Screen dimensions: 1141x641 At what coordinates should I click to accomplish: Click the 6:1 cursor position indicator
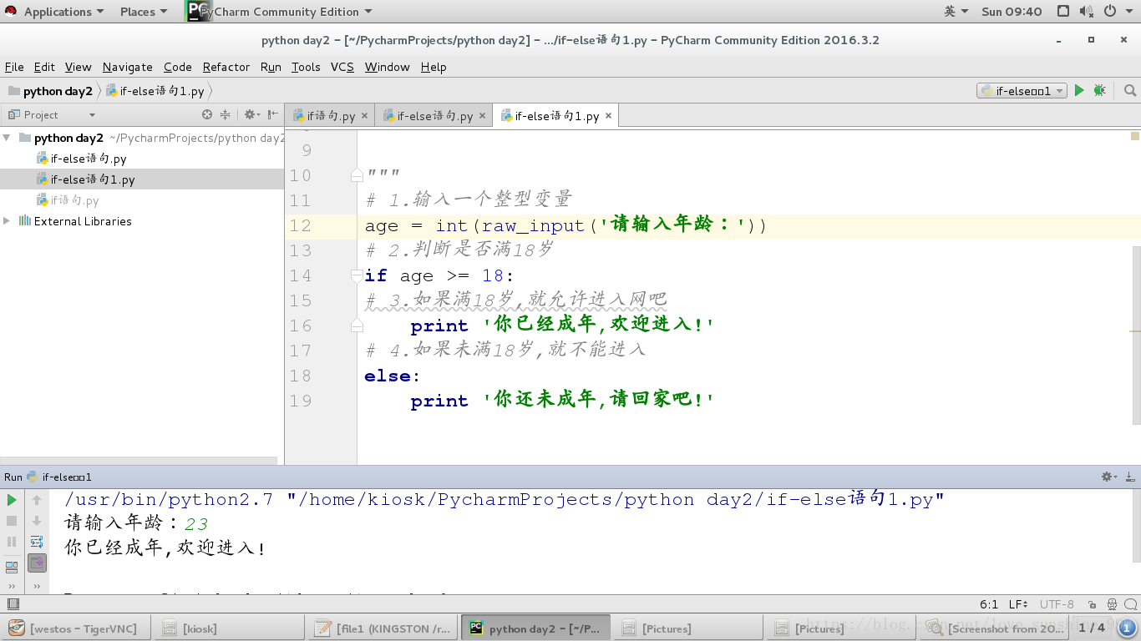coord(989,604)
